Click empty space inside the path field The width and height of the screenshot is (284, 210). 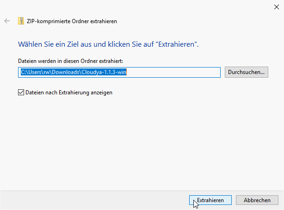(176, 72)
